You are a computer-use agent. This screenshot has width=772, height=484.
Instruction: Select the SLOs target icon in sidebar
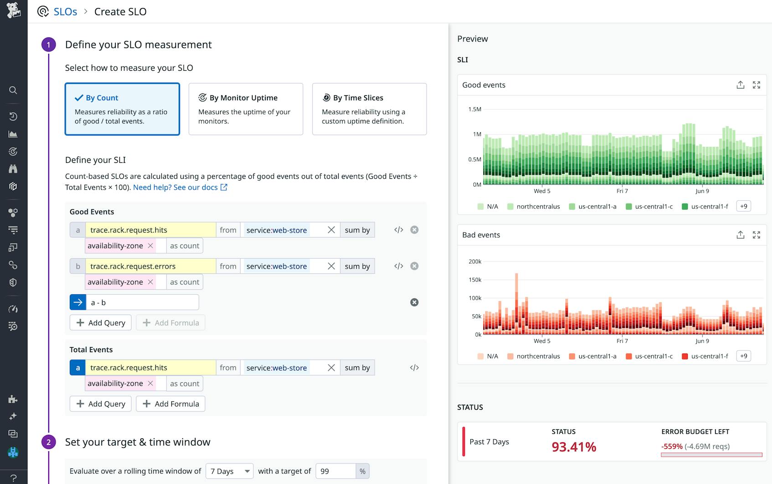pos(13,151)
